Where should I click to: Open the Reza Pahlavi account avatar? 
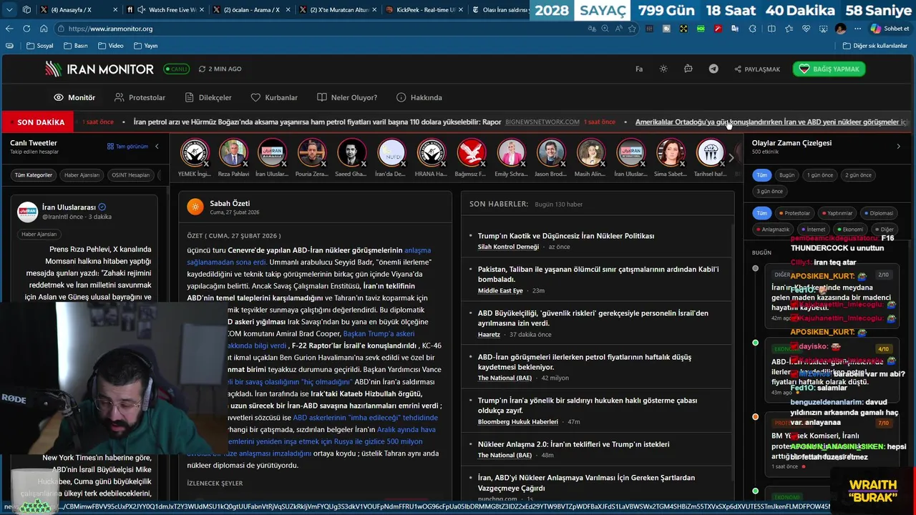233,153
